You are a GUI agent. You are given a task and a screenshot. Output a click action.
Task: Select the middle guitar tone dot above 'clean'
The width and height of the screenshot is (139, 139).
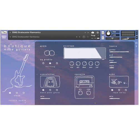[x=17, y=93]
